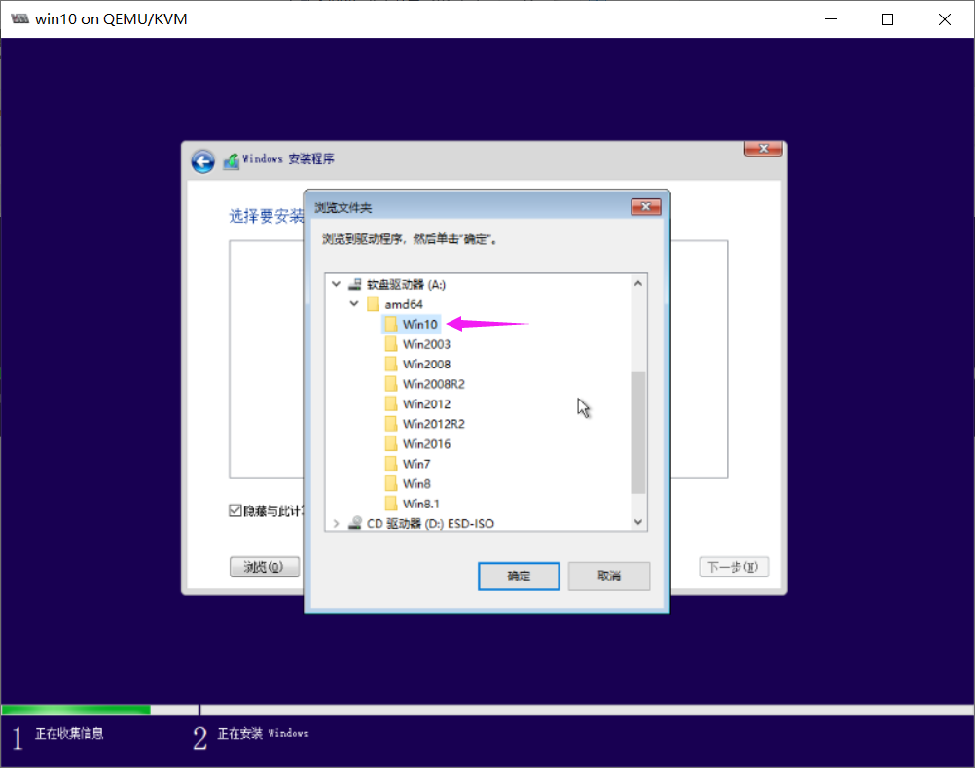The height and width of the screenshot is (768, 975).
Task: Click the Win2016 folder icon
Action: pos(390,443)
